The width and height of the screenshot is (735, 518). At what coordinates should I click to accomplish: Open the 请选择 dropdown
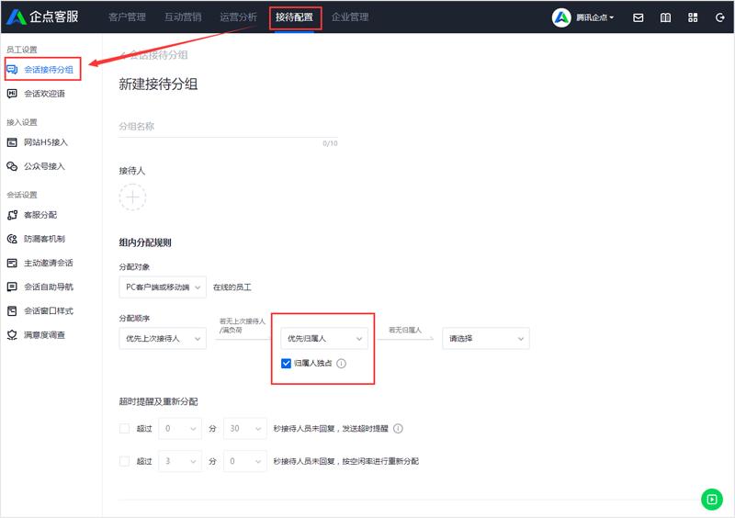point(486,339)
